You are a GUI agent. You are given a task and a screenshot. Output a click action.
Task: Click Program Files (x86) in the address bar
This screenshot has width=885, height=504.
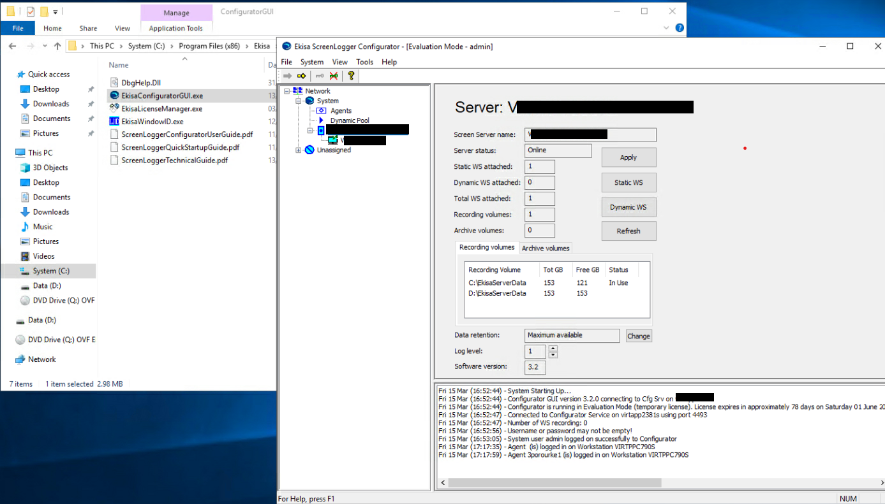tap(211, 46)
